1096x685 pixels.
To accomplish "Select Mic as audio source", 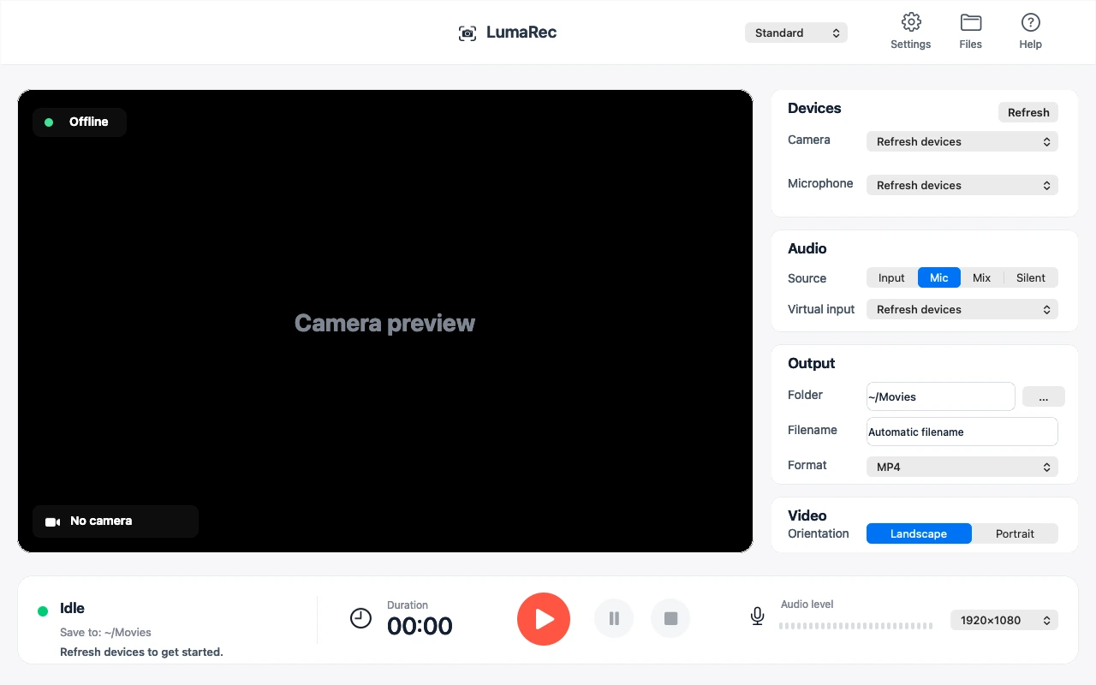I will click(939, 277).
